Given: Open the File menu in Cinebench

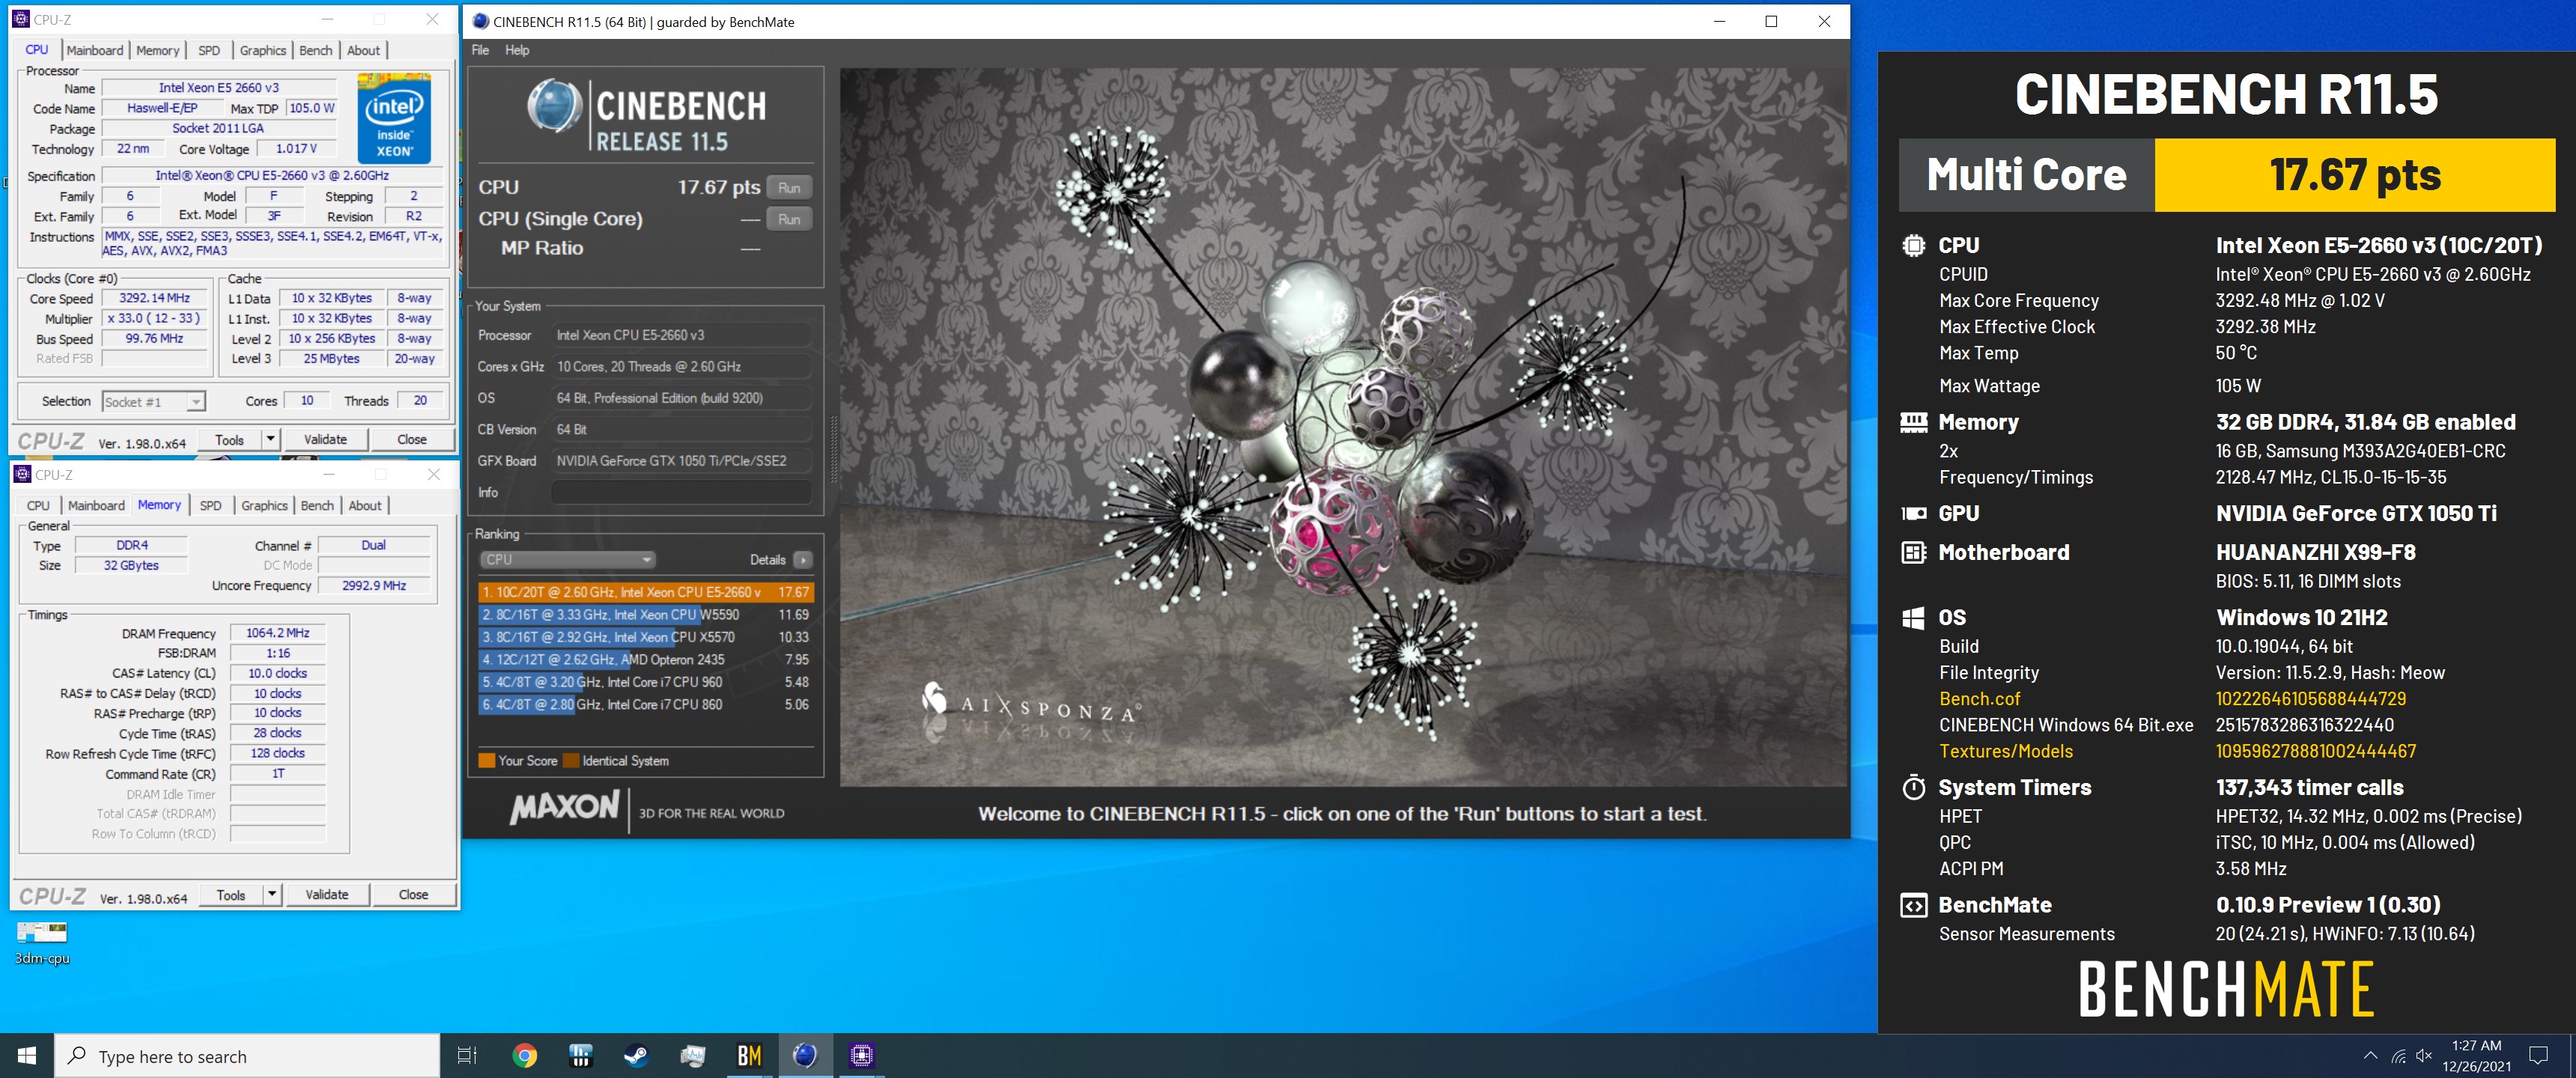Looking at the screenshot, I should click(480, 50).
